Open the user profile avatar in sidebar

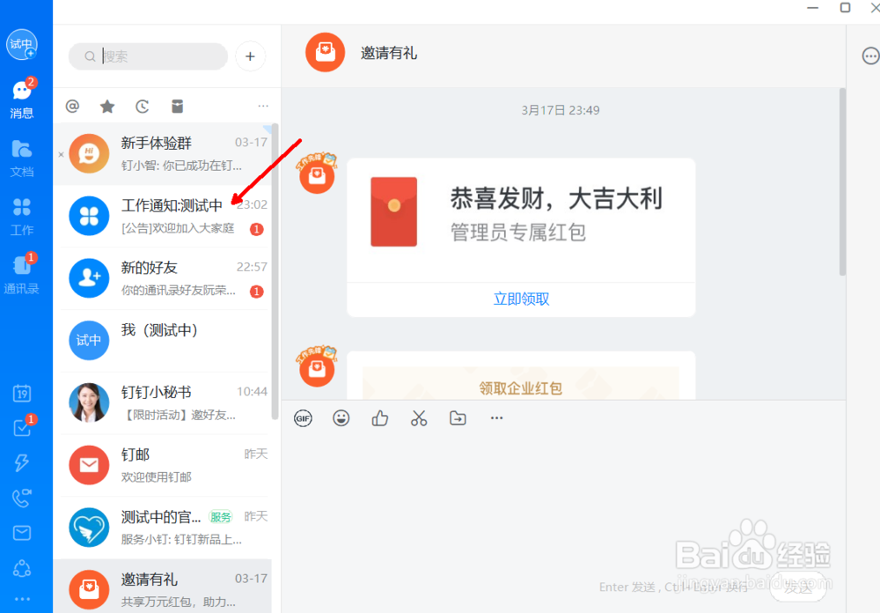tap(22, 44)
